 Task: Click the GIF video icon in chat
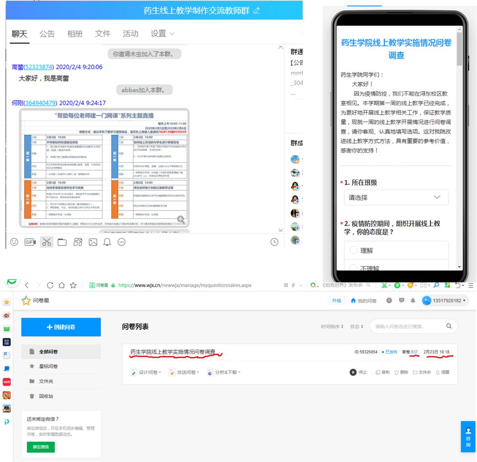[30, 242]
